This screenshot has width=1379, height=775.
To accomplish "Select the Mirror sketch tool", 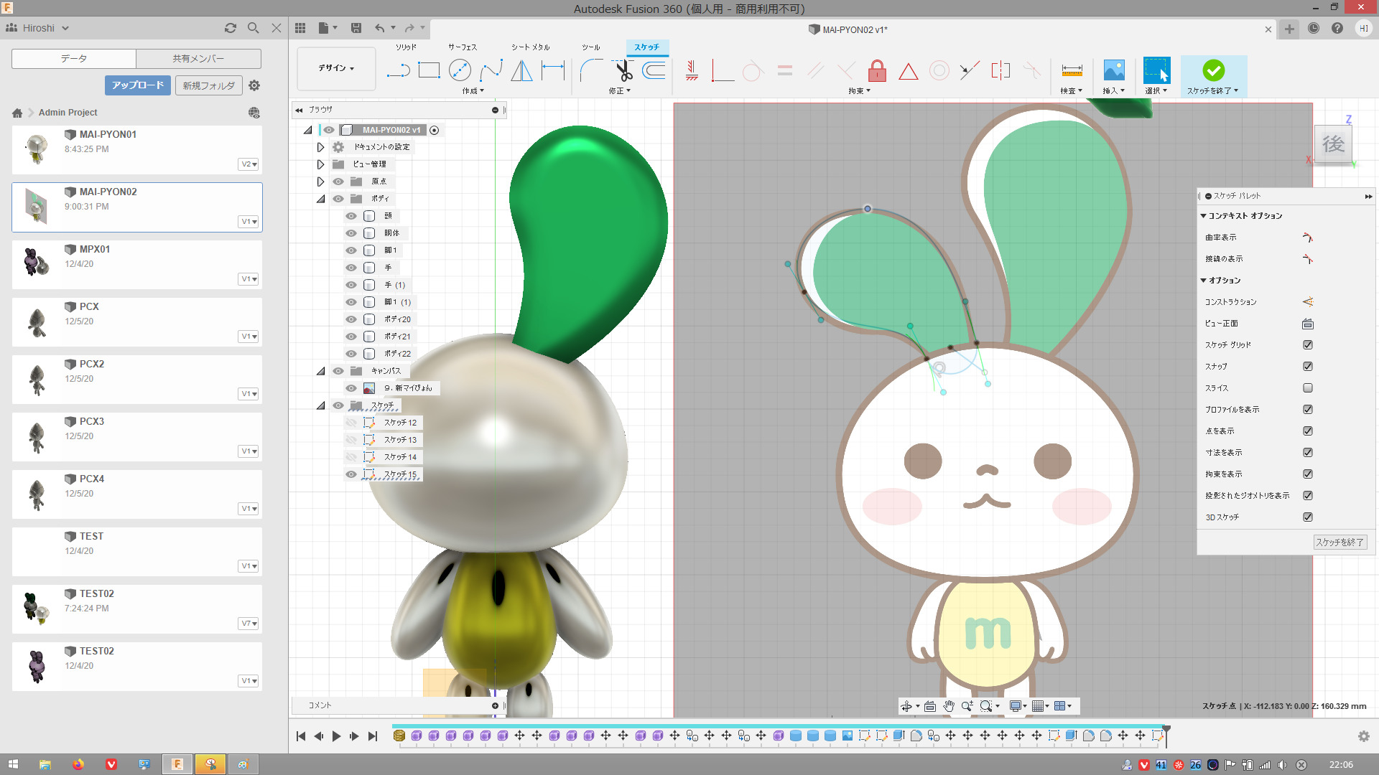I will pos(521,70).
